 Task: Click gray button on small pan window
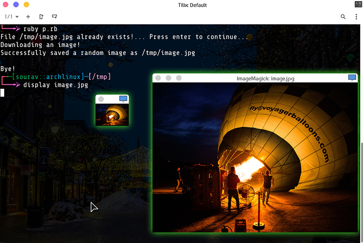point(101,99)
